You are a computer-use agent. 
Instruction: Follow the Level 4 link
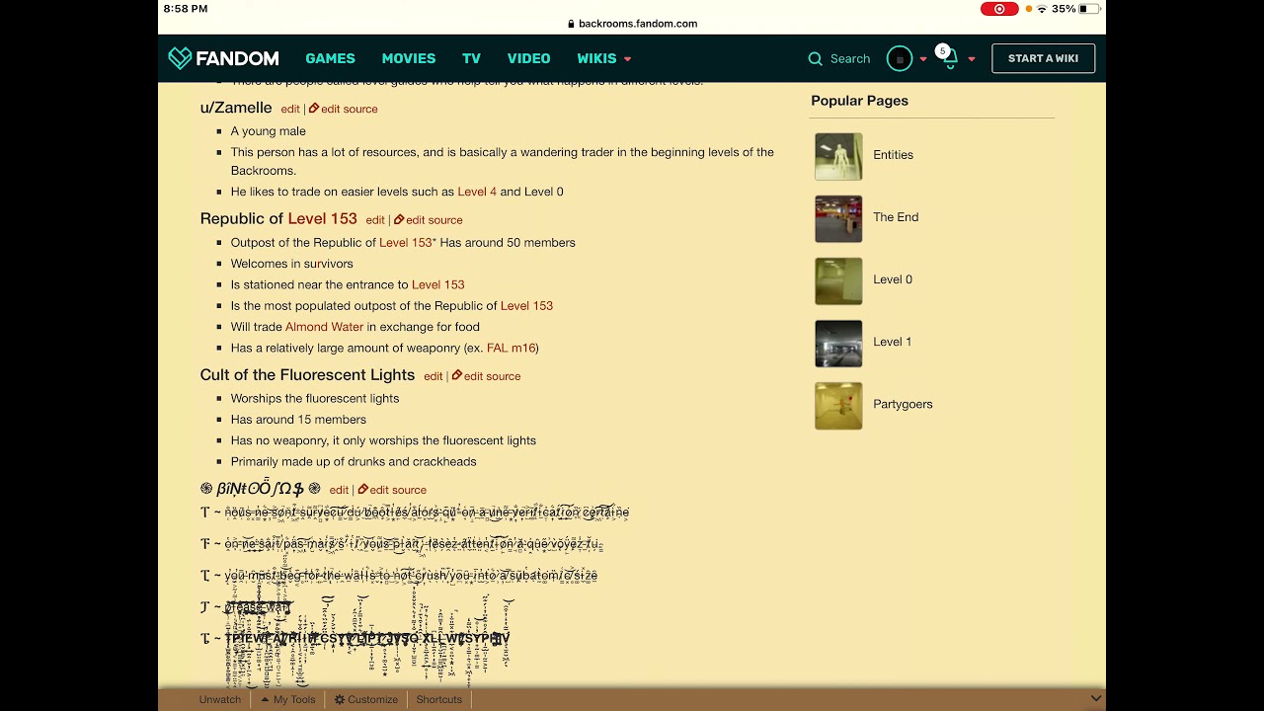477,192
